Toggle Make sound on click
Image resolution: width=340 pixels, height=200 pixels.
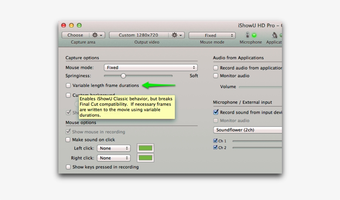point(68,140)
